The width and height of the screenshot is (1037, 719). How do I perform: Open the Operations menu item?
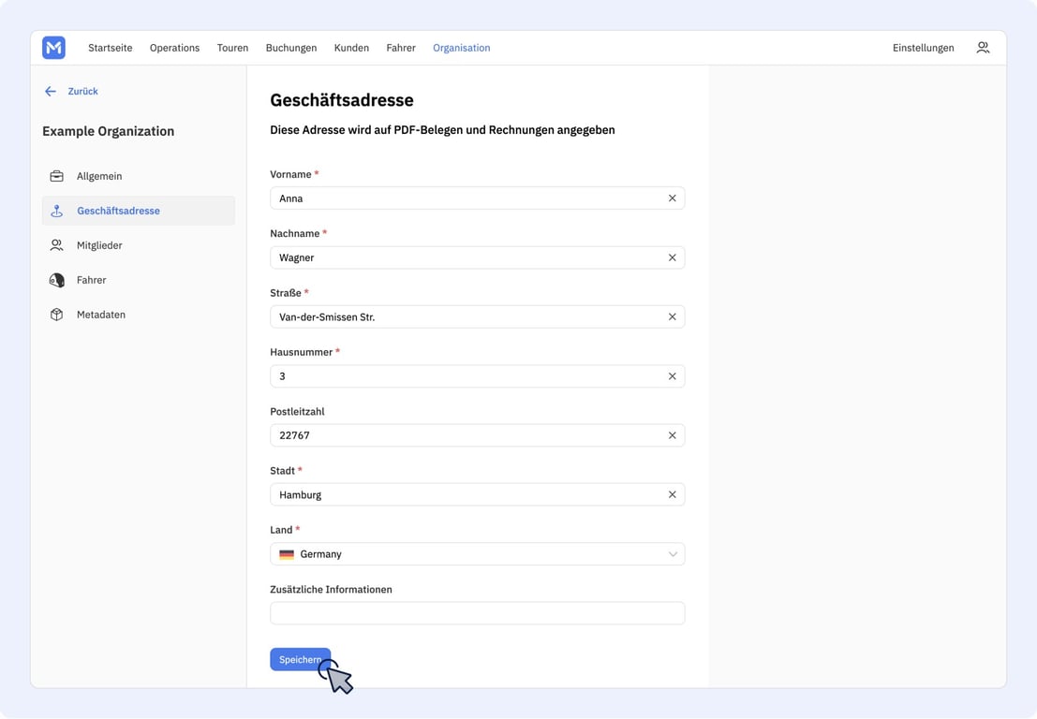174,48
